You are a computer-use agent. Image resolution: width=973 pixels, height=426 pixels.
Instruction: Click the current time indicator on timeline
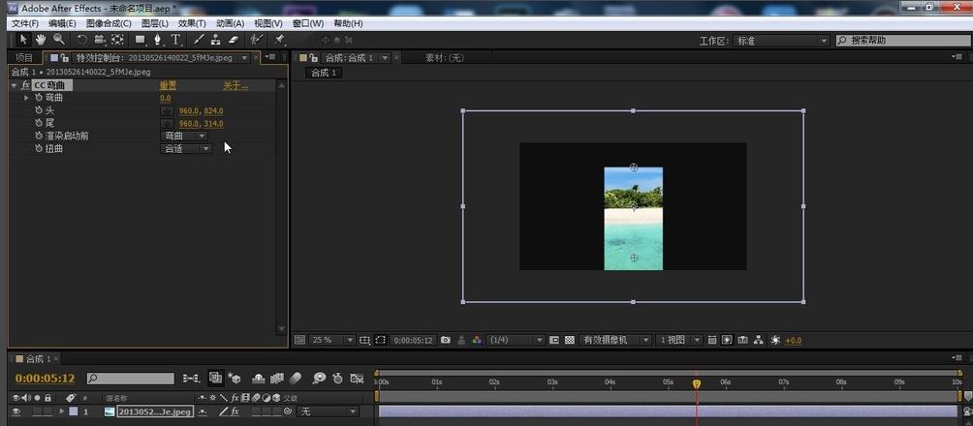[x=696, y=384]
